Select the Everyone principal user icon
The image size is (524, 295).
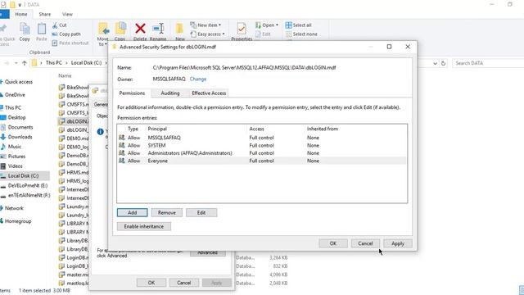(122, 161)
